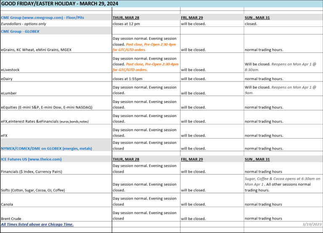Click the CME Group - GLOBEX heading
The image size is (323, 233).
[20, 31]
